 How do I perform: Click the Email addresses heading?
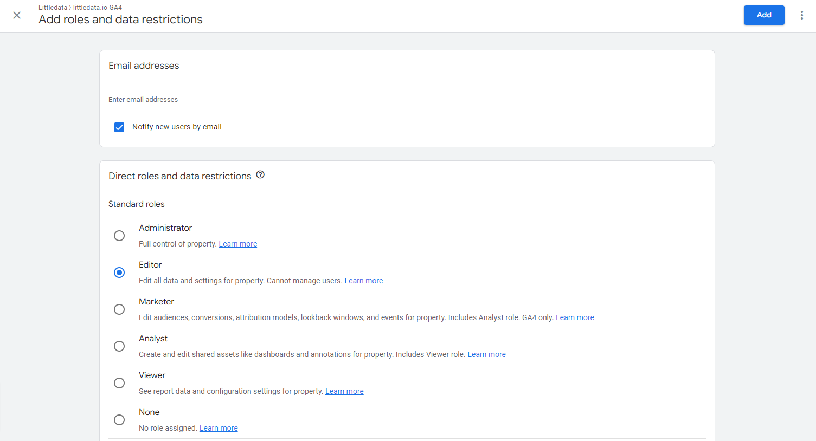pyautogui.click(x=144, y=66)
